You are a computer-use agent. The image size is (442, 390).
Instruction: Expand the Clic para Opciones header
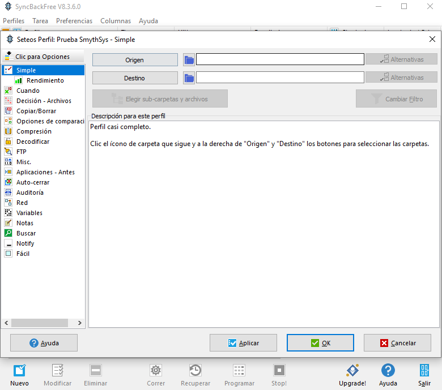(42, 57)
